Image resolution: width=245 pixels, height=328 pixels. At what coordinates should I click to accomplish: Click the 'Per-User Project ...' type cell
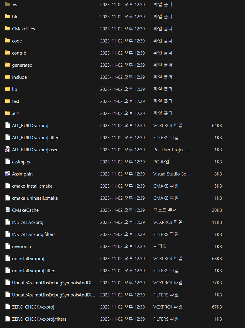[171, 150]
